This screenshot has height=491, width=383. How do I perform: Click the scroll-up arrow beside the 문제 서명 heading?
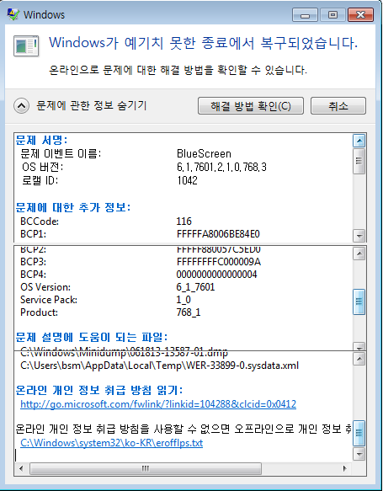tap(359, 141)
